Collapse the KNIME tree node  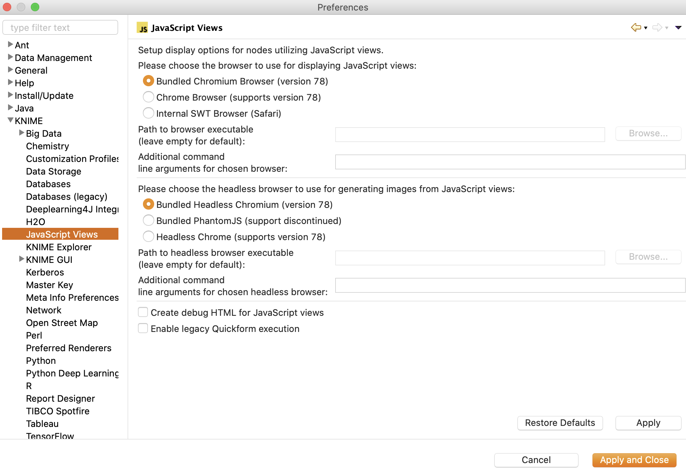[x=11, y=120]
